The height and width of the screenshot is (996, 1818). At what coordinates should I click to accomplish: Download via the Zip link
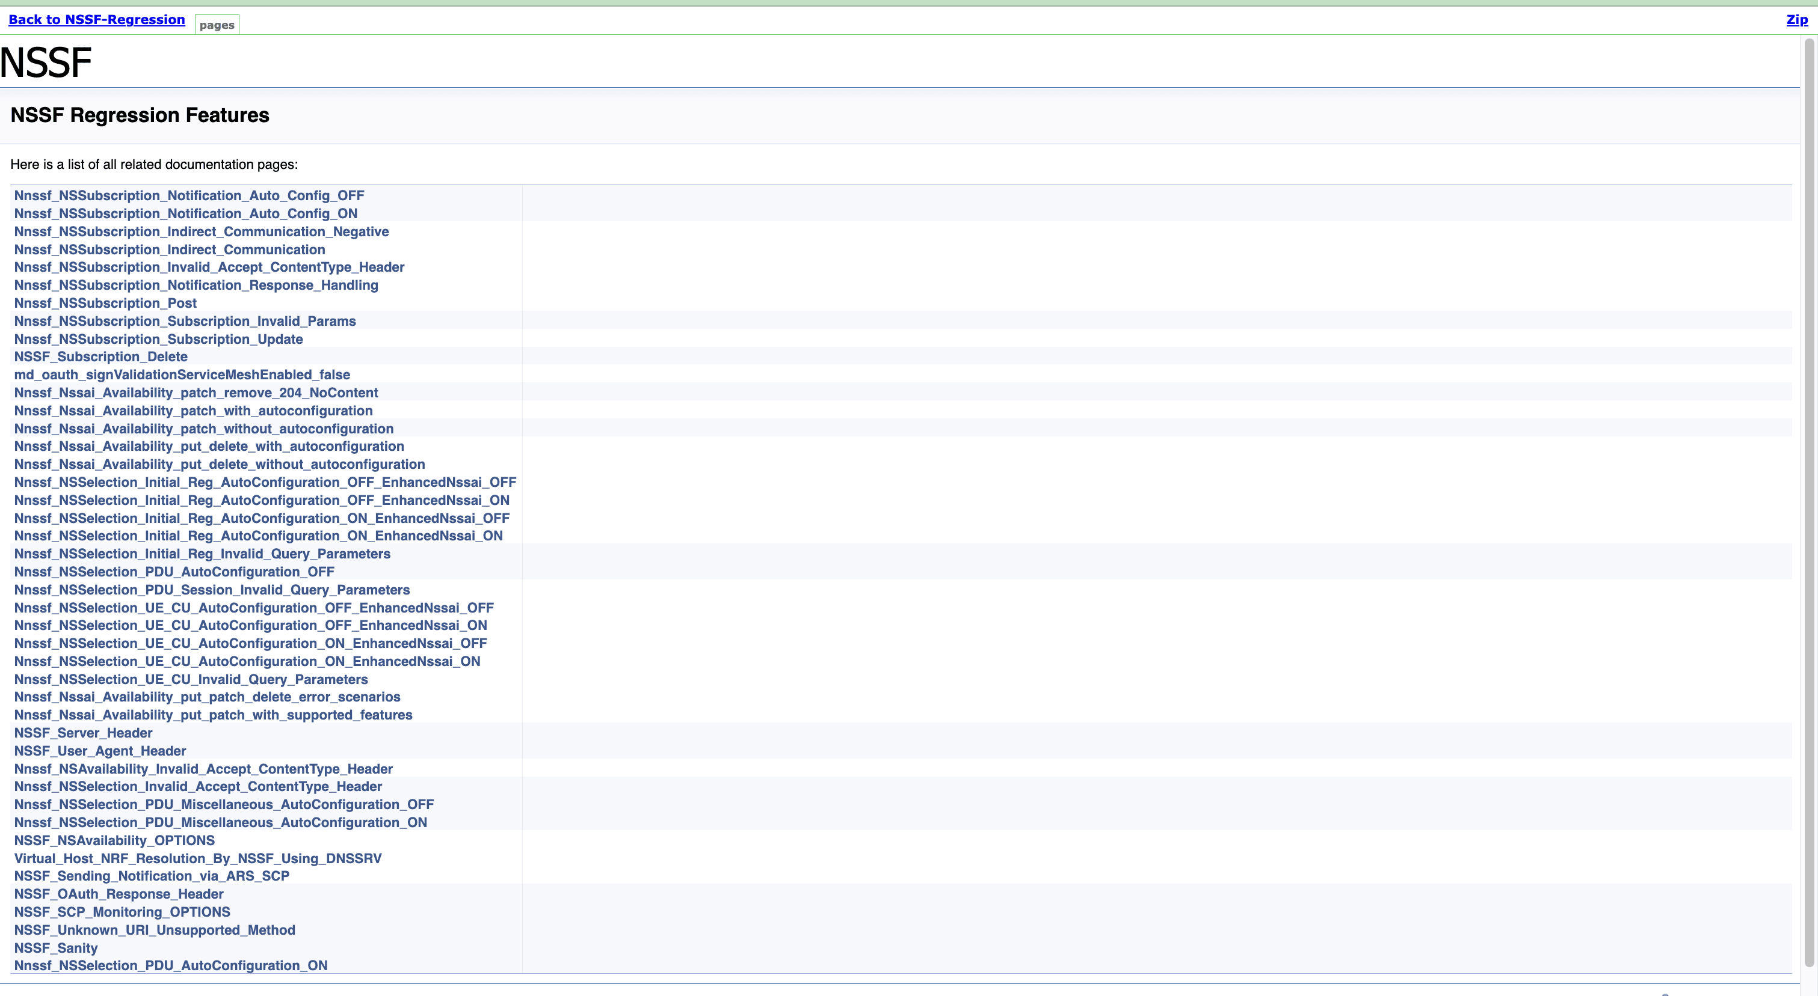1796,20
